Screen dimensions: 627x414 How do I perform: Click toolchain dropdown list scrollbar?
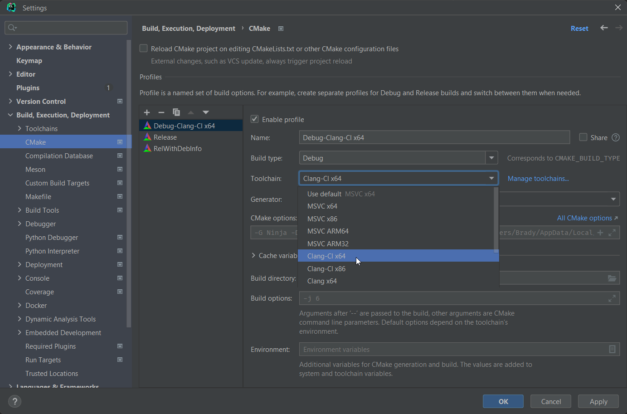[496, 219]
